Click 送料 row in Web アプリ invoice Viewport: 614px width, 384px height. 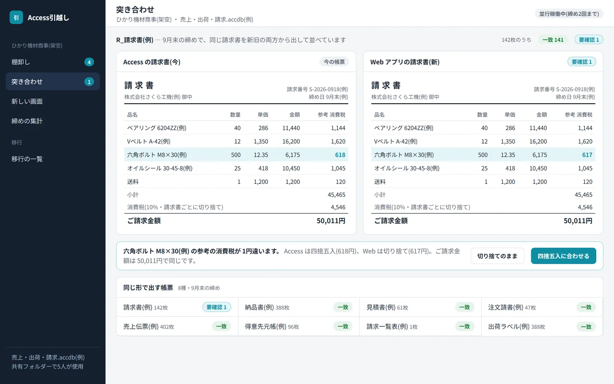tap(483, 182)
